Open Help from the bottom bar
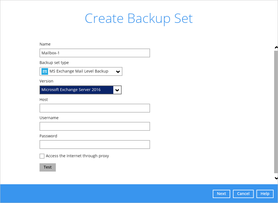The height and width of the screenshot is (203, 278). tap(265, 194)
